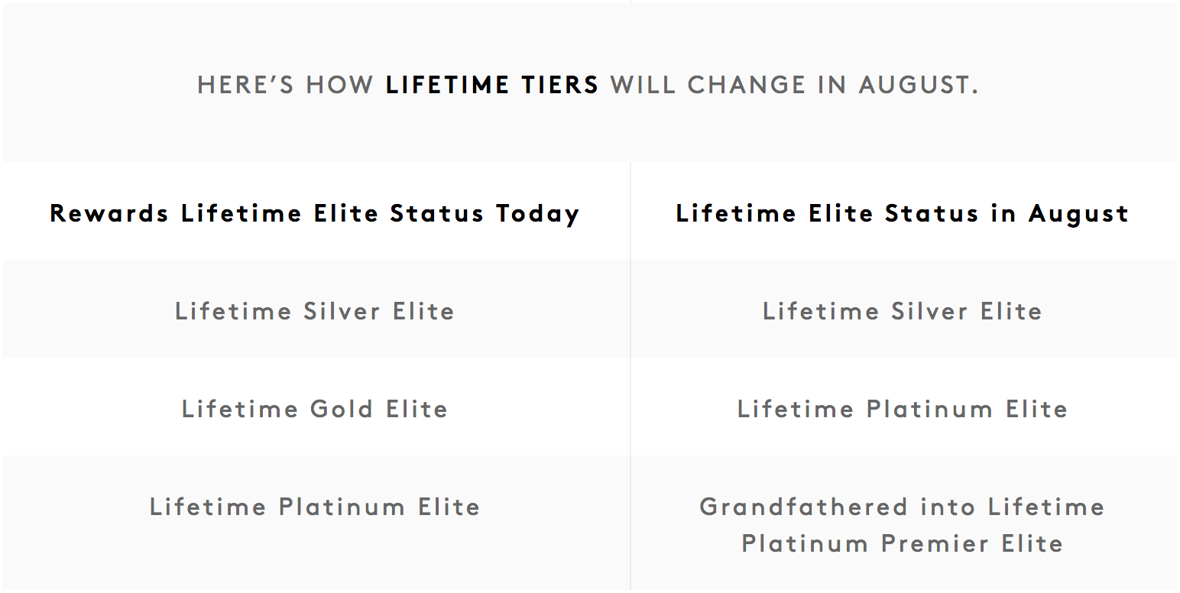The image size is (1180, 593).
Task: Select "Lifetime Platinum Elite" in the August column
Action: pyautogui.click(x=903, y=409)
